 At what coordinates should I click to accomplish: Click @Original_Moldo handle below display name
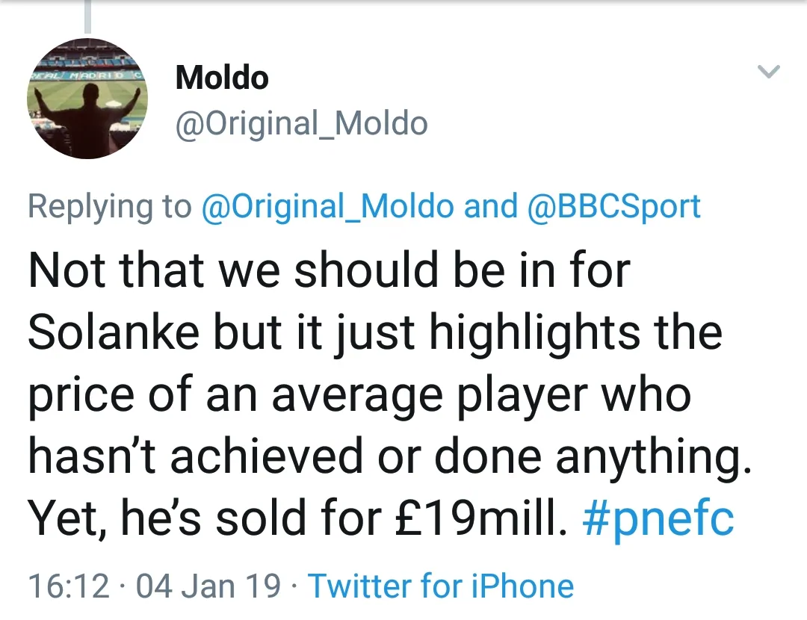301,124
